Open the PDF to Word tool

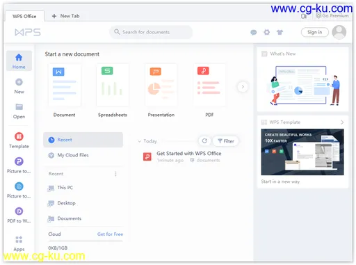click(19, 211)
